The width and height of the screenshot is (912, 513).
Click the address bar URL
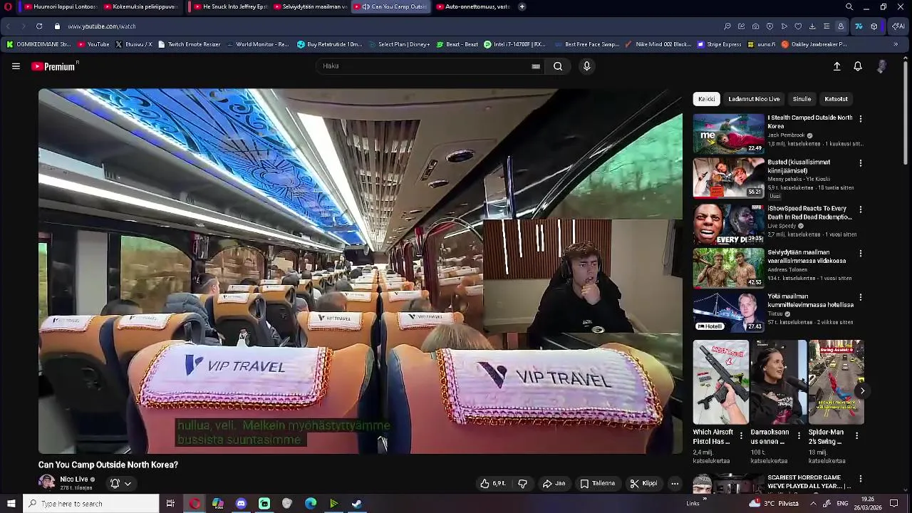pyautogui.click(x=102, y=26)
